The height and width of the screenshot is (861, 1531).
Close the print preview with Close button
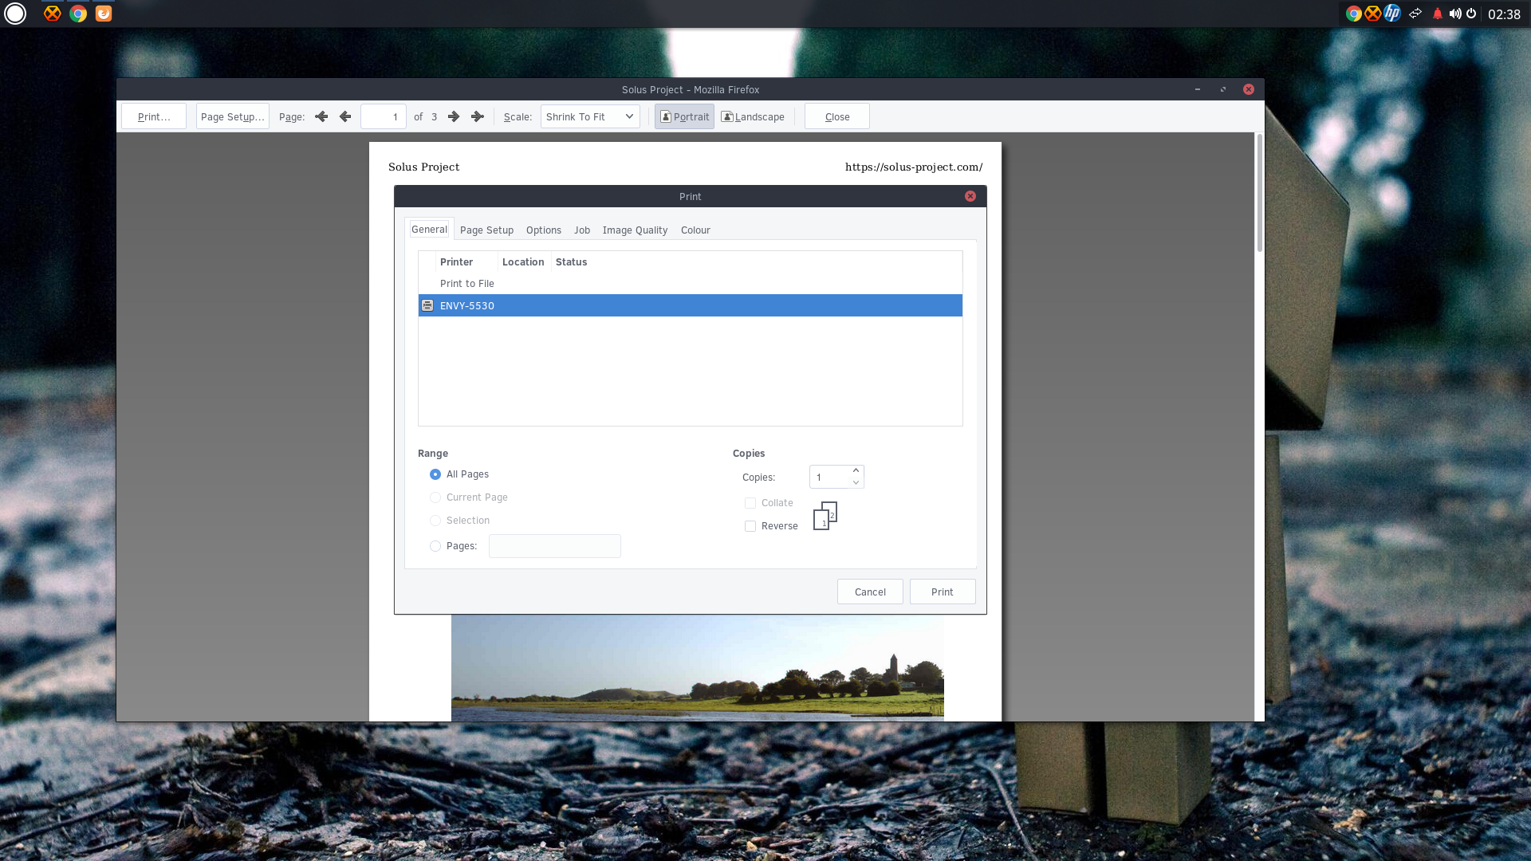(837, 116)
